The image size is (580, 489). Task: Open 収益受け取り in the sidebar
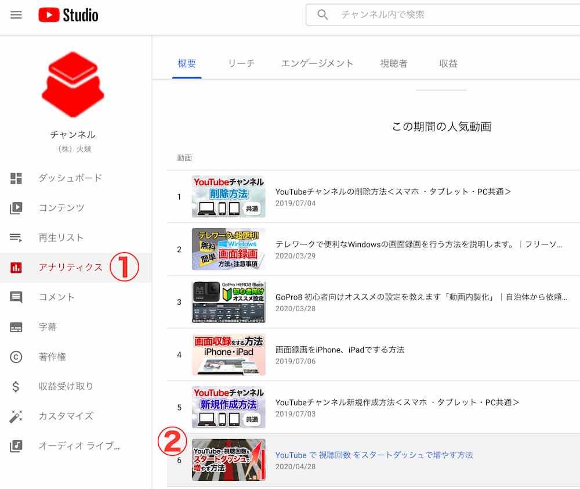pos(76,386)
